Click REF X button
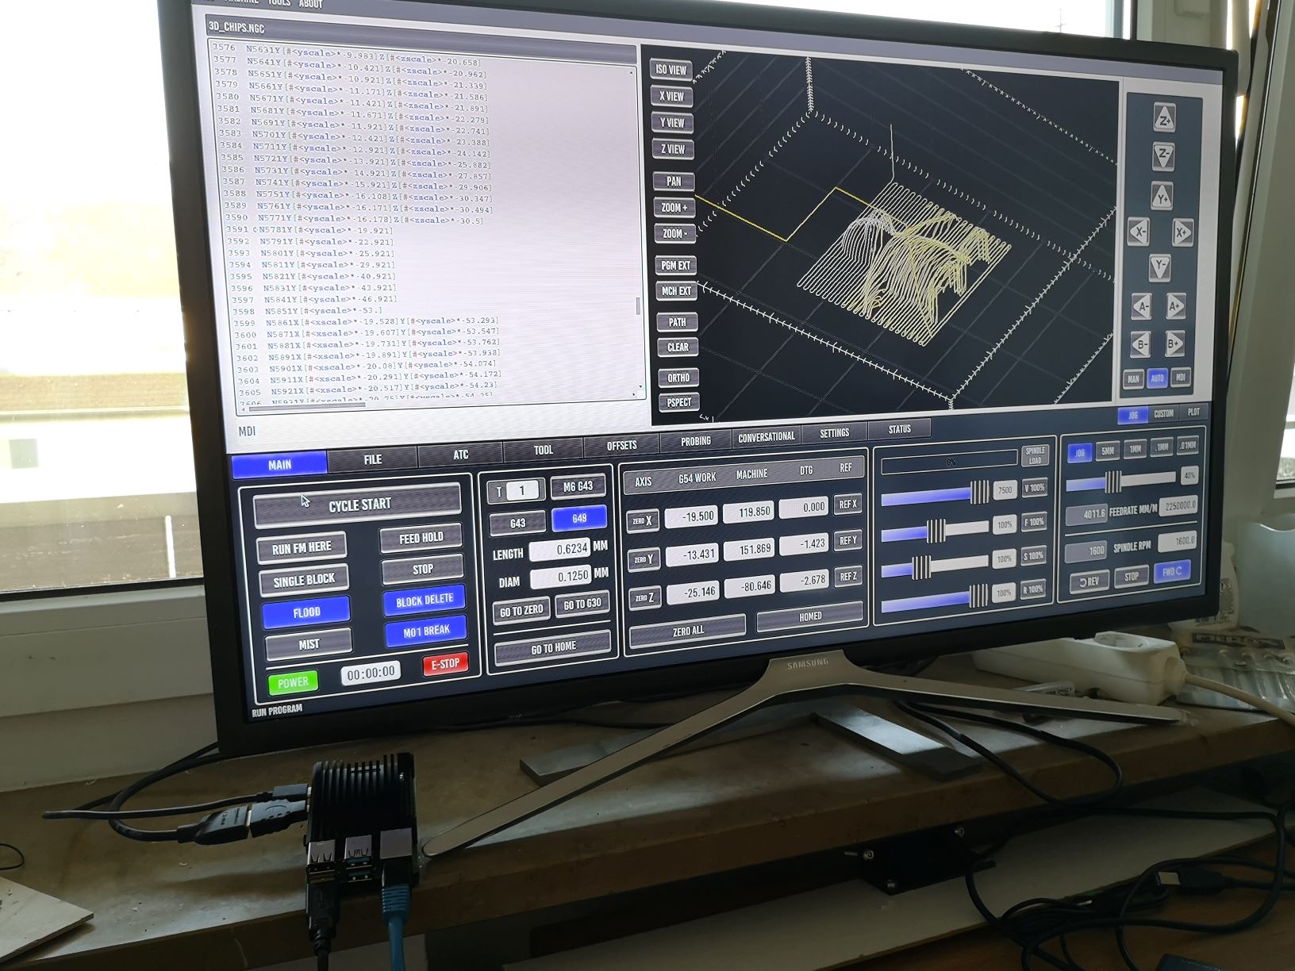The image size is (1295, 971). click(x=847, y=504)
